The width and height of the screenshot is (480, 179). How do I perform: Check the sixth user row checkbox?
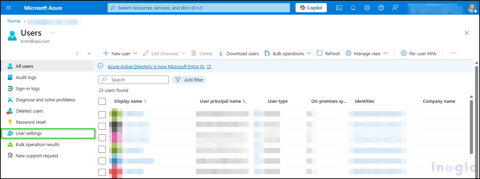click(x=102, y=172)
